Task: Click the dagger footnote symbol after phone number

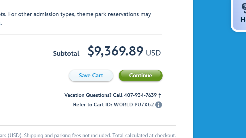Action: [160, 95]
